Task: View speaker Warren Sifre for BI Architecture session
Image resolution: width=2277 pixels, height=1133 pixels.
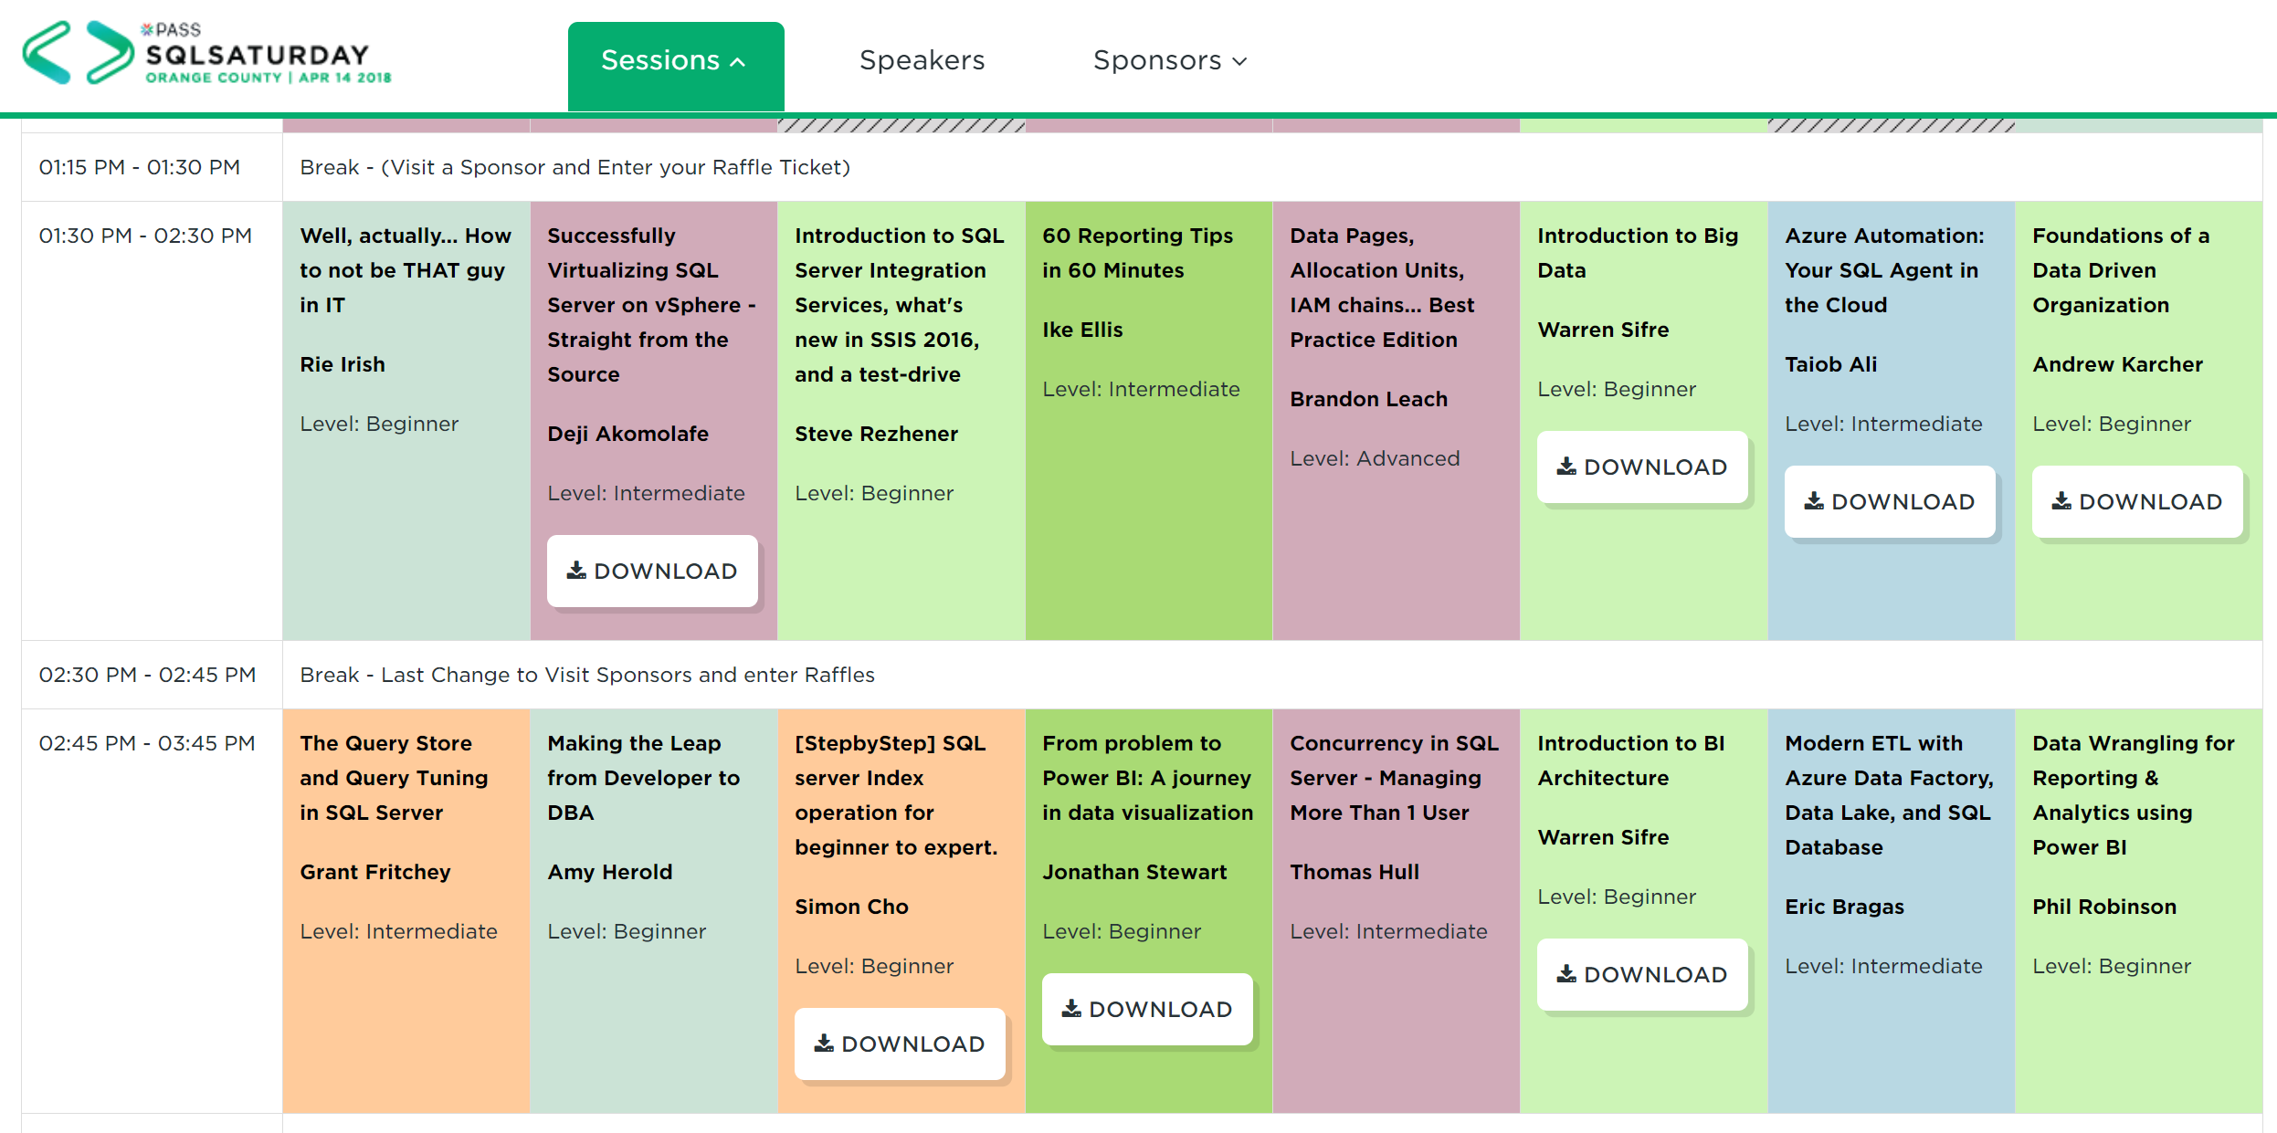Action: click(x=1603, y=837)
